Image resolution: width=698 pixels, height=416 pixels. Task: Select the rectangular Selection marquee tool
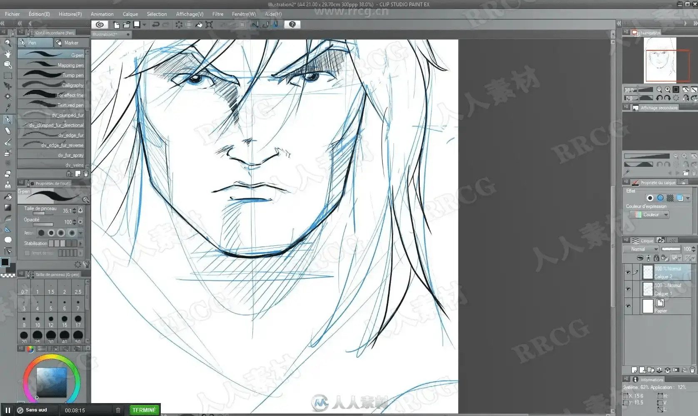pyautogui.click(x=7, y=75)
